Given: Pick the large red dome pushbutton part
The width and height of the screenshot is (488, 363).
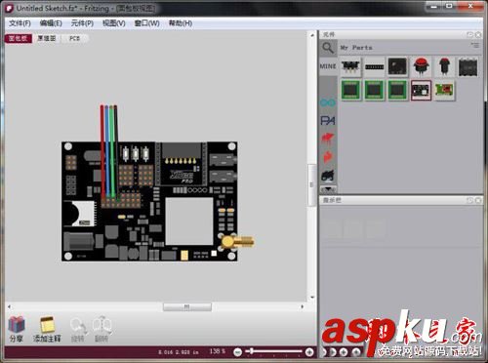Looking at the screenshot, I should click(421, 66).
